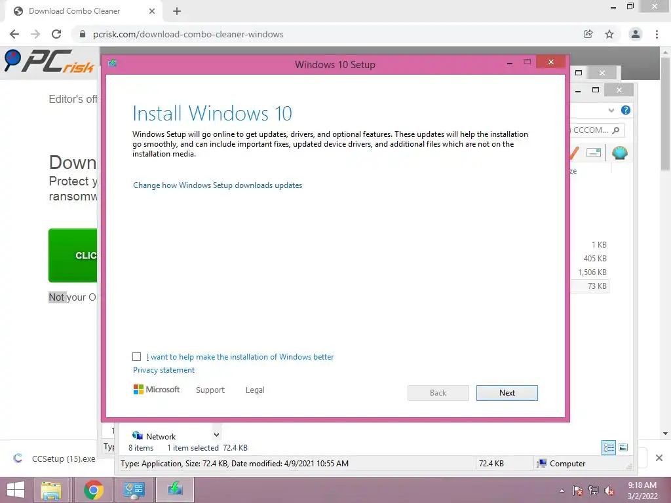The image size is (671, 503).
Task: Go back in Chrome browser
Action: pyautogui.click(x=14, y=34)
